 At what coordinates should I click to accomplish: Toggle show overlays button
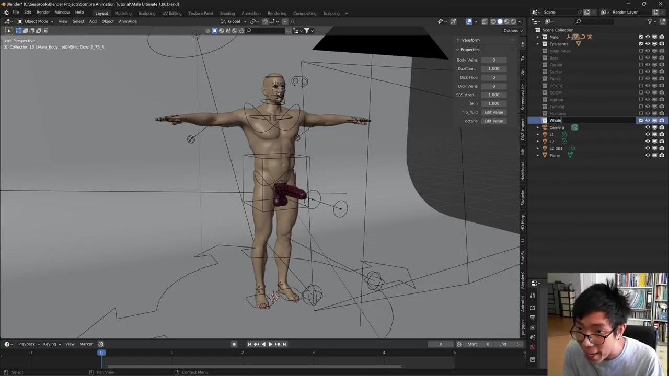[x=469, y=21]
